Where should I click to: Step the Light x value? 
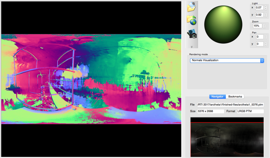click(x=266, y=7)
